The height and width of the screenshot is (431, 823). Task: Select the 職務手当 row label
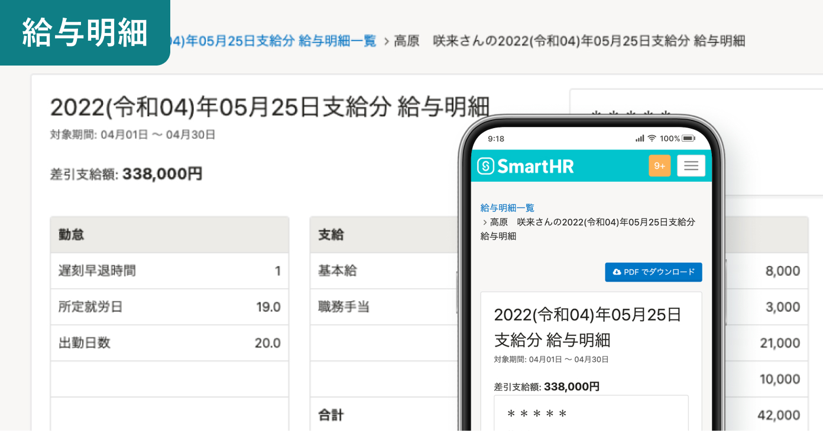tap(344, 307)
